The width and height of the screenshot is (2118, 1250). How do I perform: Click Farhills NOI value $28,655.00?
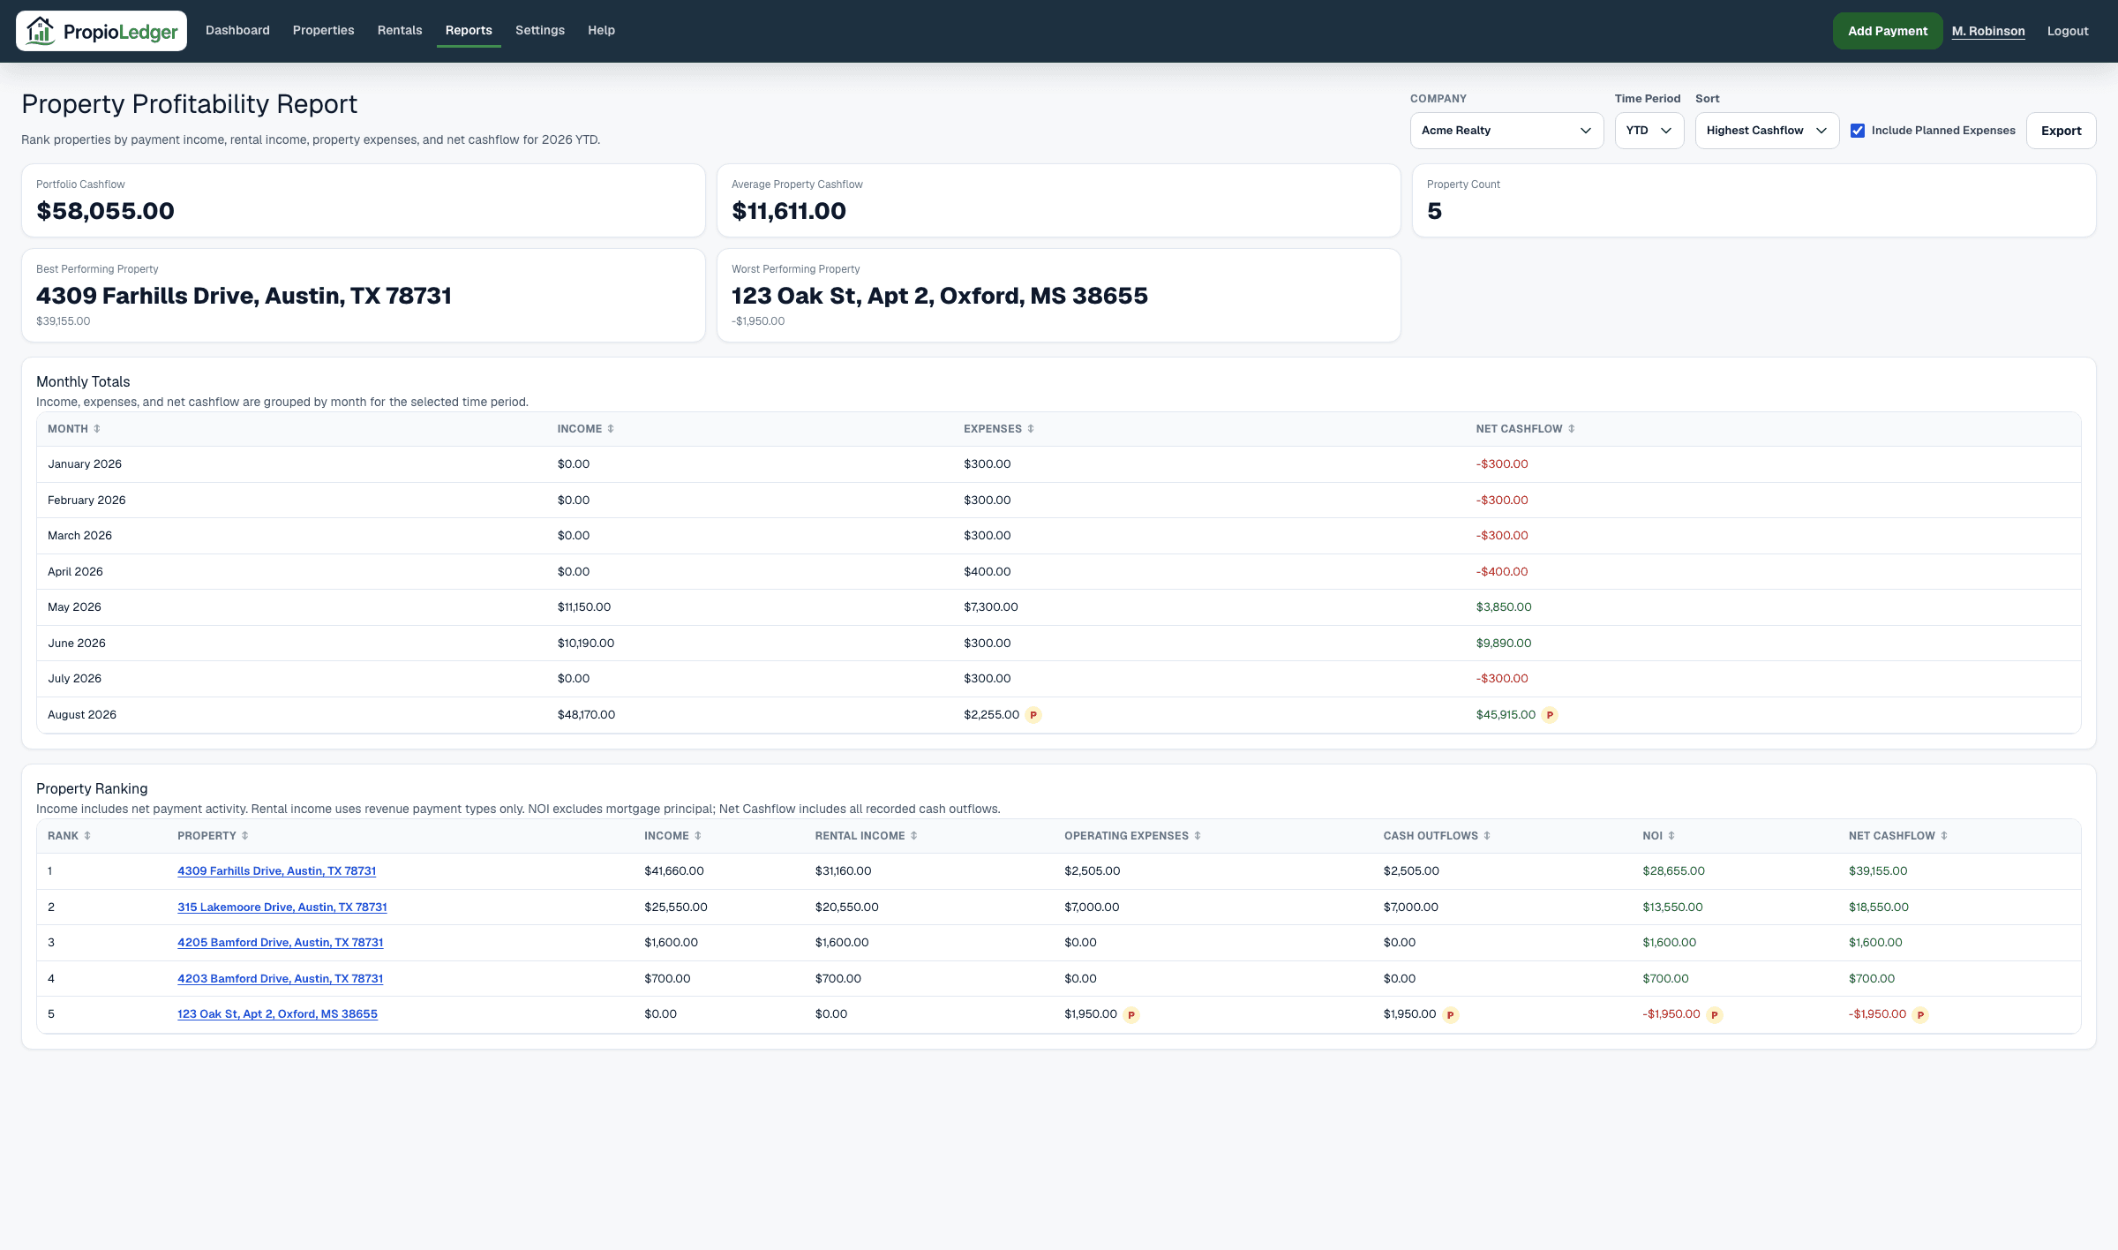(1673, 871)
